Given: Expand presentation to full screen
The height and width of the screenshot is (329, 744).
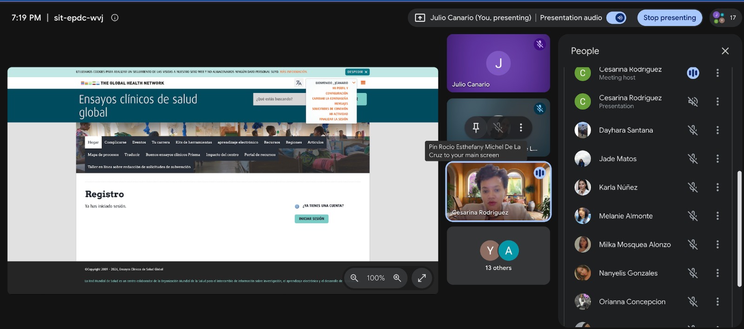Looking at the screenshot, I should pyautogui.click(x=422, y=278).
